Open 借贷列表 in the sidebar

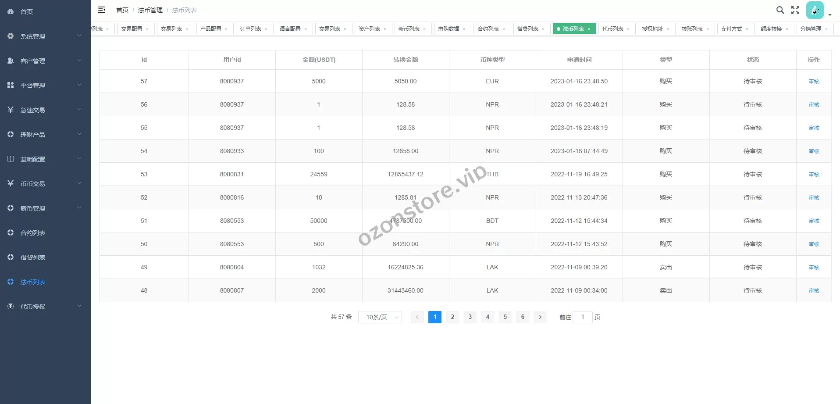pos(33,257)
